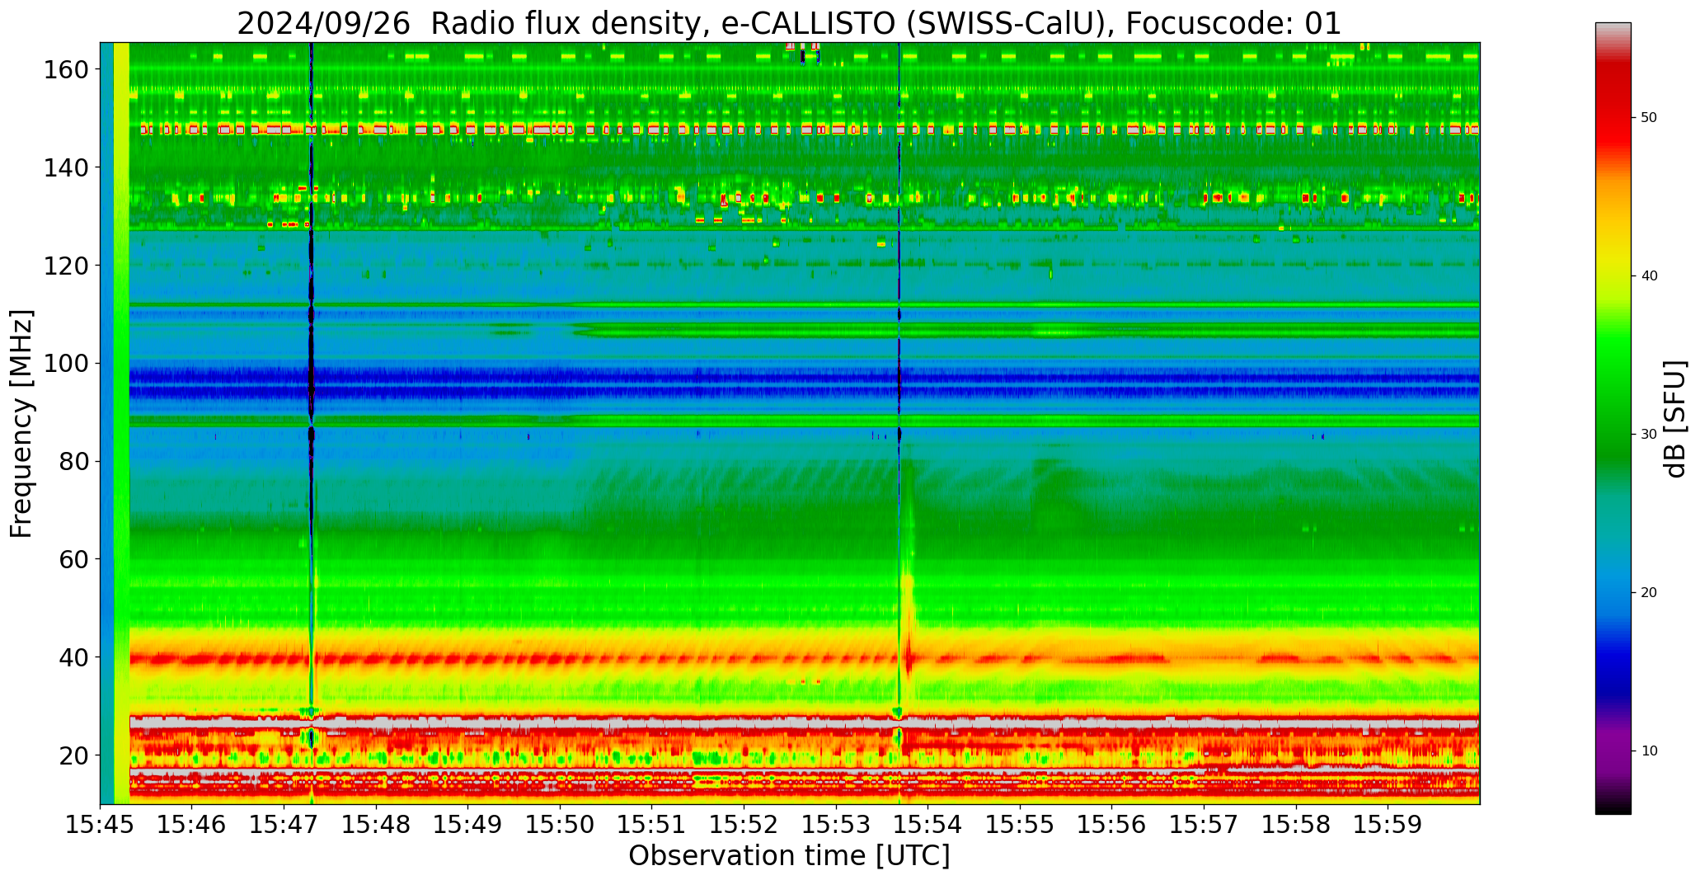This screenshot has width=1700, height=880.
Task: Click the 15:51 time tick label
Action: [x=652, y=824]
